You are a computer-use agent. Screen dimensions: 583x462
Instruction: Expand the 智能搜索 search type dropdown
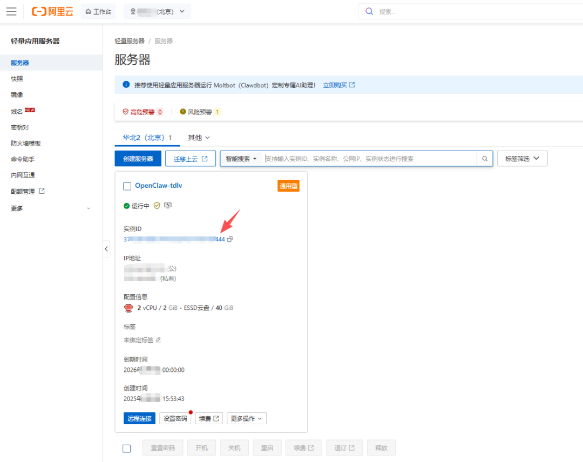click(x=241, y=159)
